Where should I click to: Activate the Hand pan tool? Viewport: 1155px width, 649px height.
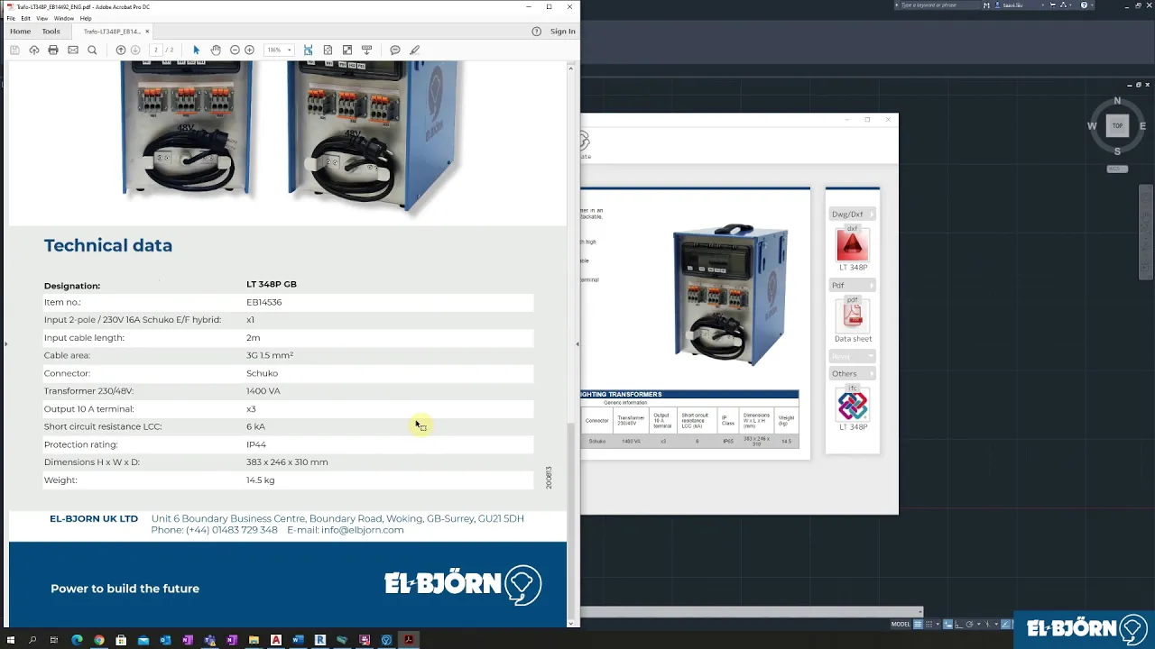pos(216,50)
